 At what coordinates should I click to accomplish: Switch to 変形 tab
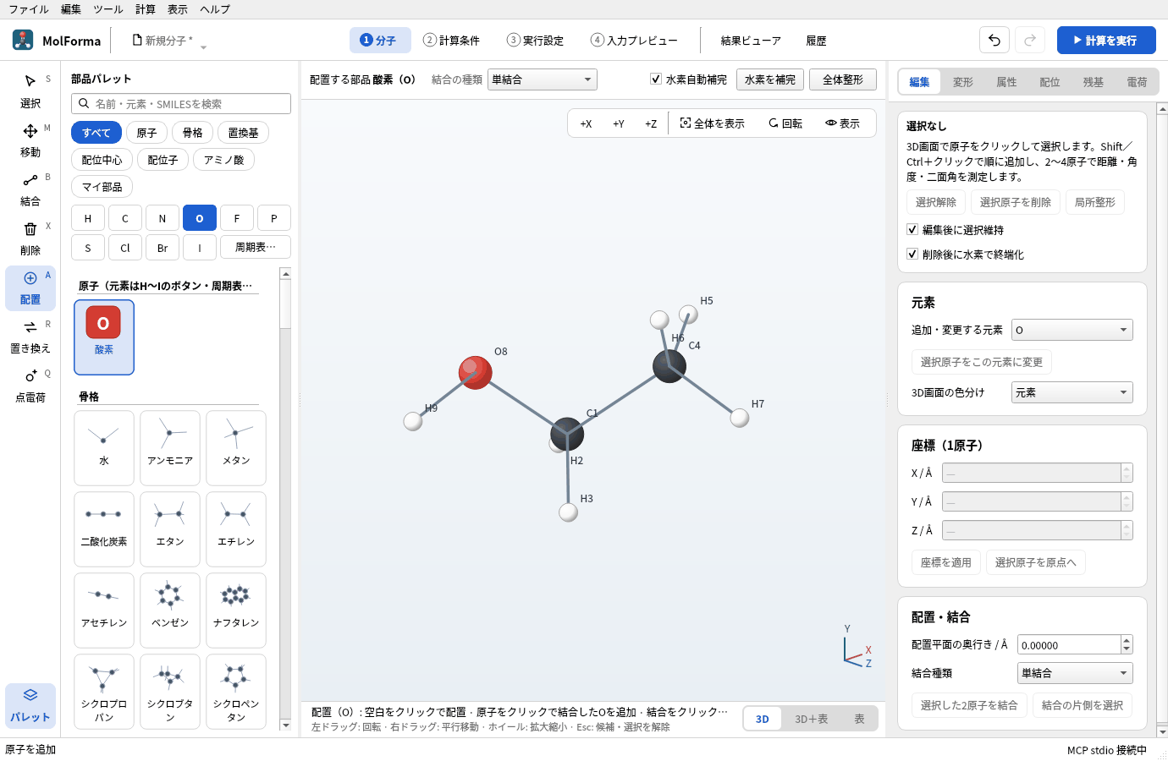click(963, 82)
